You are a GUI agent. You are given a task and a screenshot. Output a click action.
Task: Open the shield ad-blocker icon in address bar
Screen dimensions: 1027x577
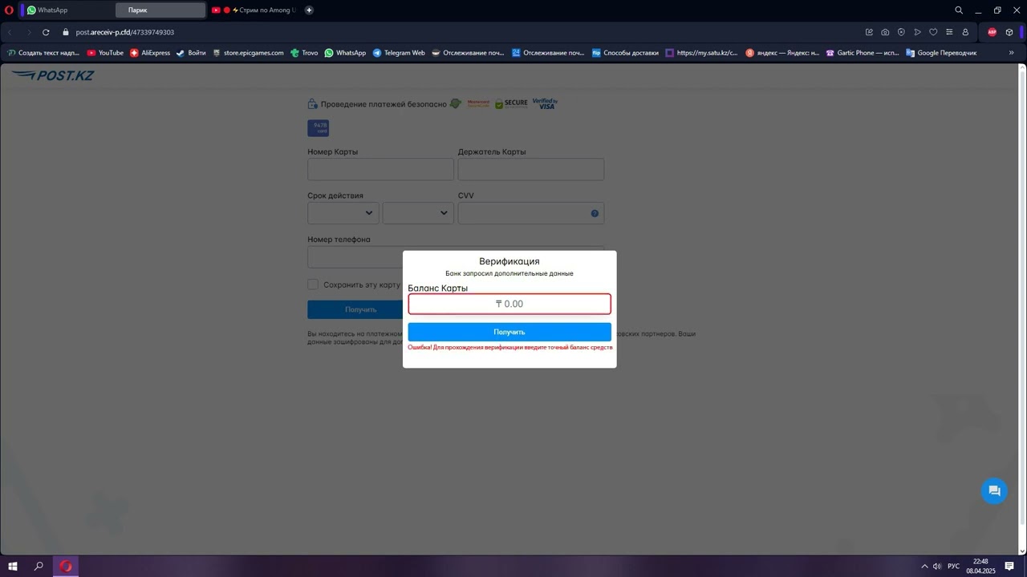click(x=901, y=32)
